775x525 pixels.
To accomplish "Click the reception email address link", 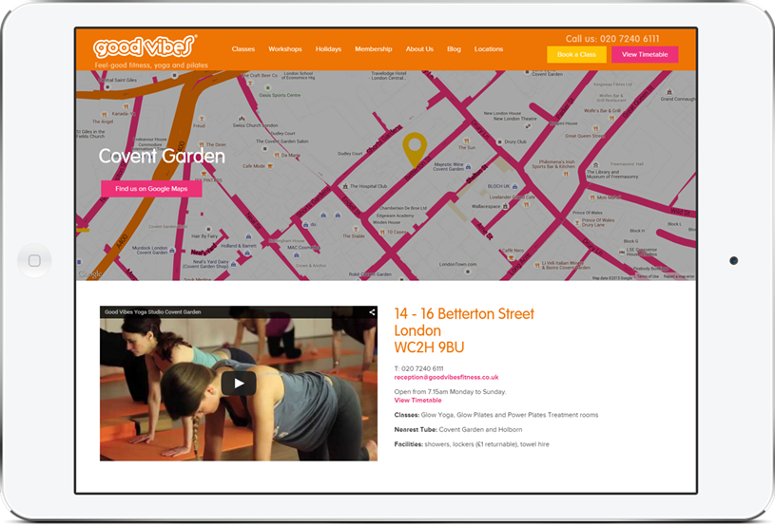I will [446, 377].
